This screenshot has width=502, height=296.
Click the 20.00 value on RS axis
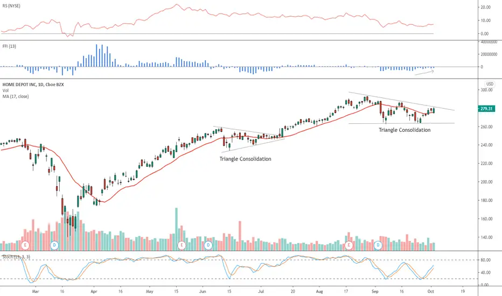point(486,7)
